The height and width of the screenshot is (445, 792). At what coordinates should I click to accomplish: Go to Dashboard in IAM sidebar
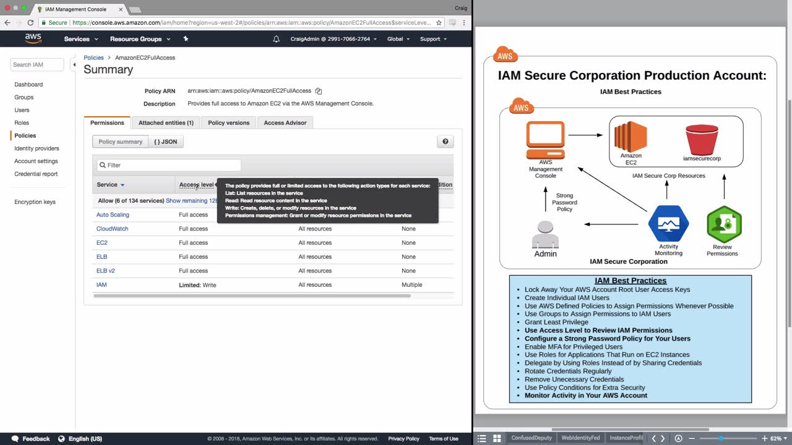tap(28, 85)
